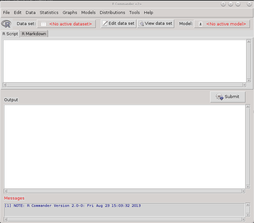
Task: Open the Models menu
Action: [x=88, y=12]
